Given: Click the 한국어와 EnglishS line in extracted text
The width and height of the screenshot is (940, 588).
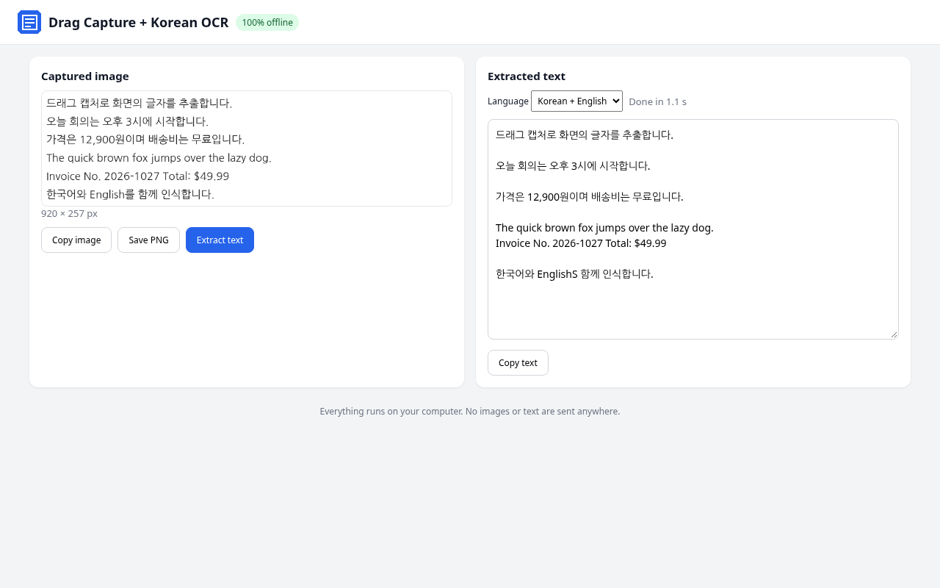Looking at the screenshot, I should 574,274.
